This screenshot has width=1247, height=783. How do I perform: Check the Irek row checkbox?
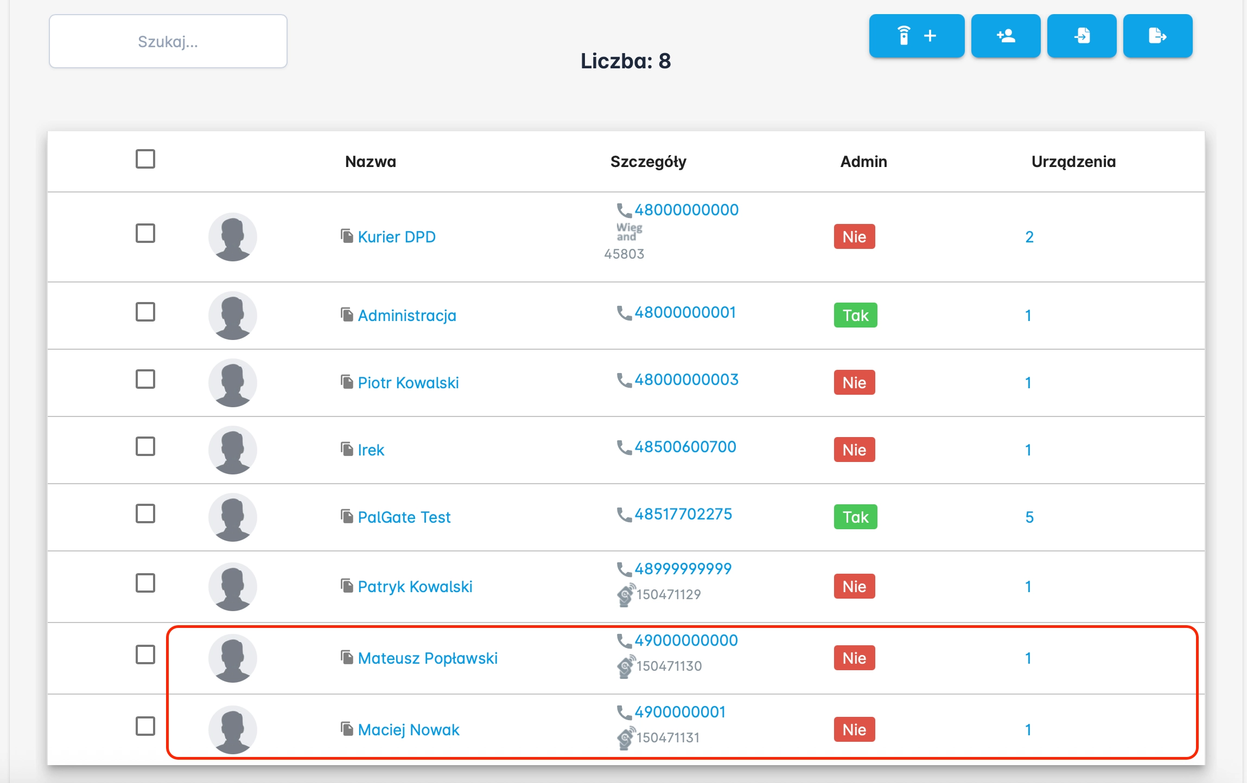(145, 446)
